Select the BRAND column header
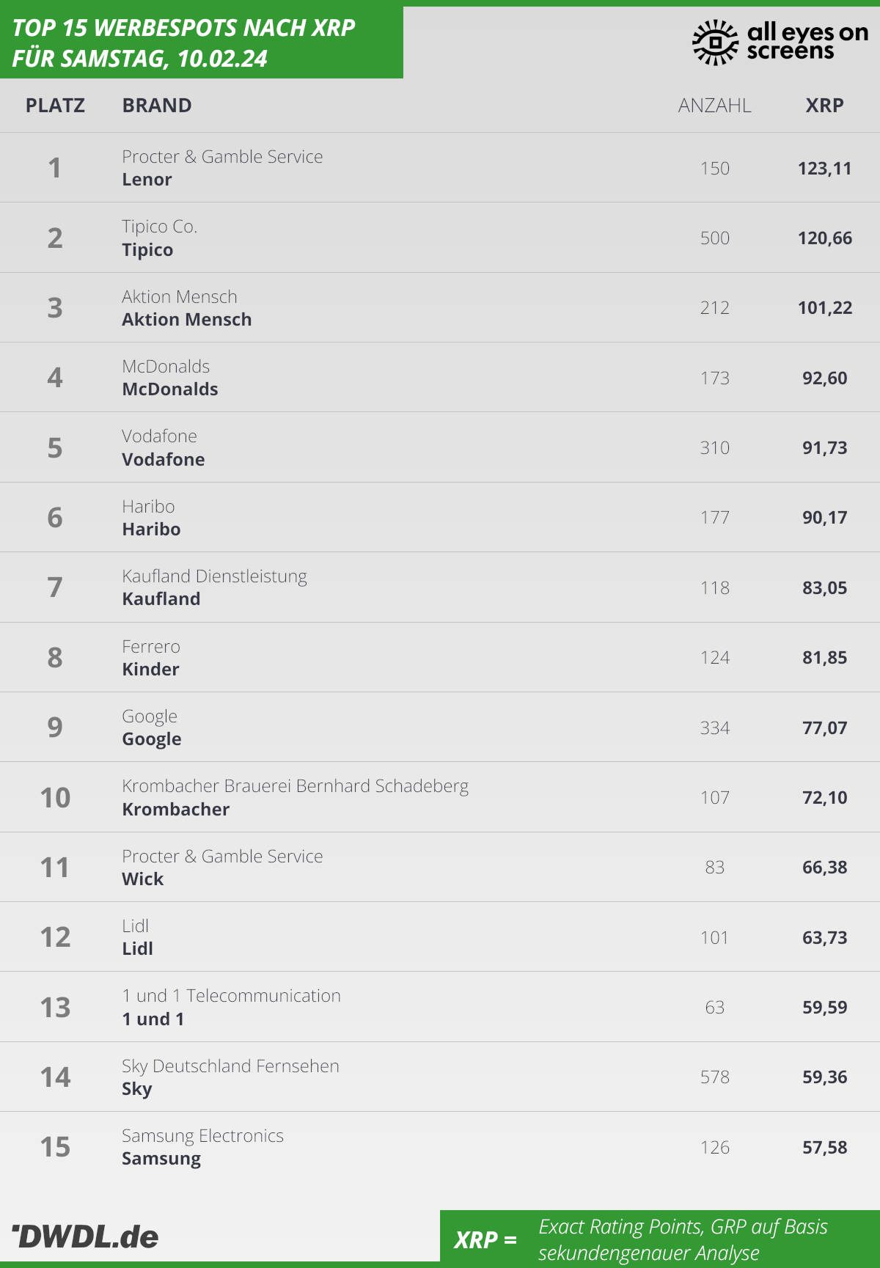The width and height of the screenshot is (880, 1268). coord(157,106)
